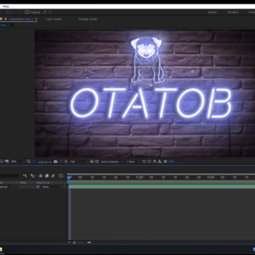Click the parent pick whip icon
The height and width of the screenshot is (255, 255).
(x=38, y=187)
